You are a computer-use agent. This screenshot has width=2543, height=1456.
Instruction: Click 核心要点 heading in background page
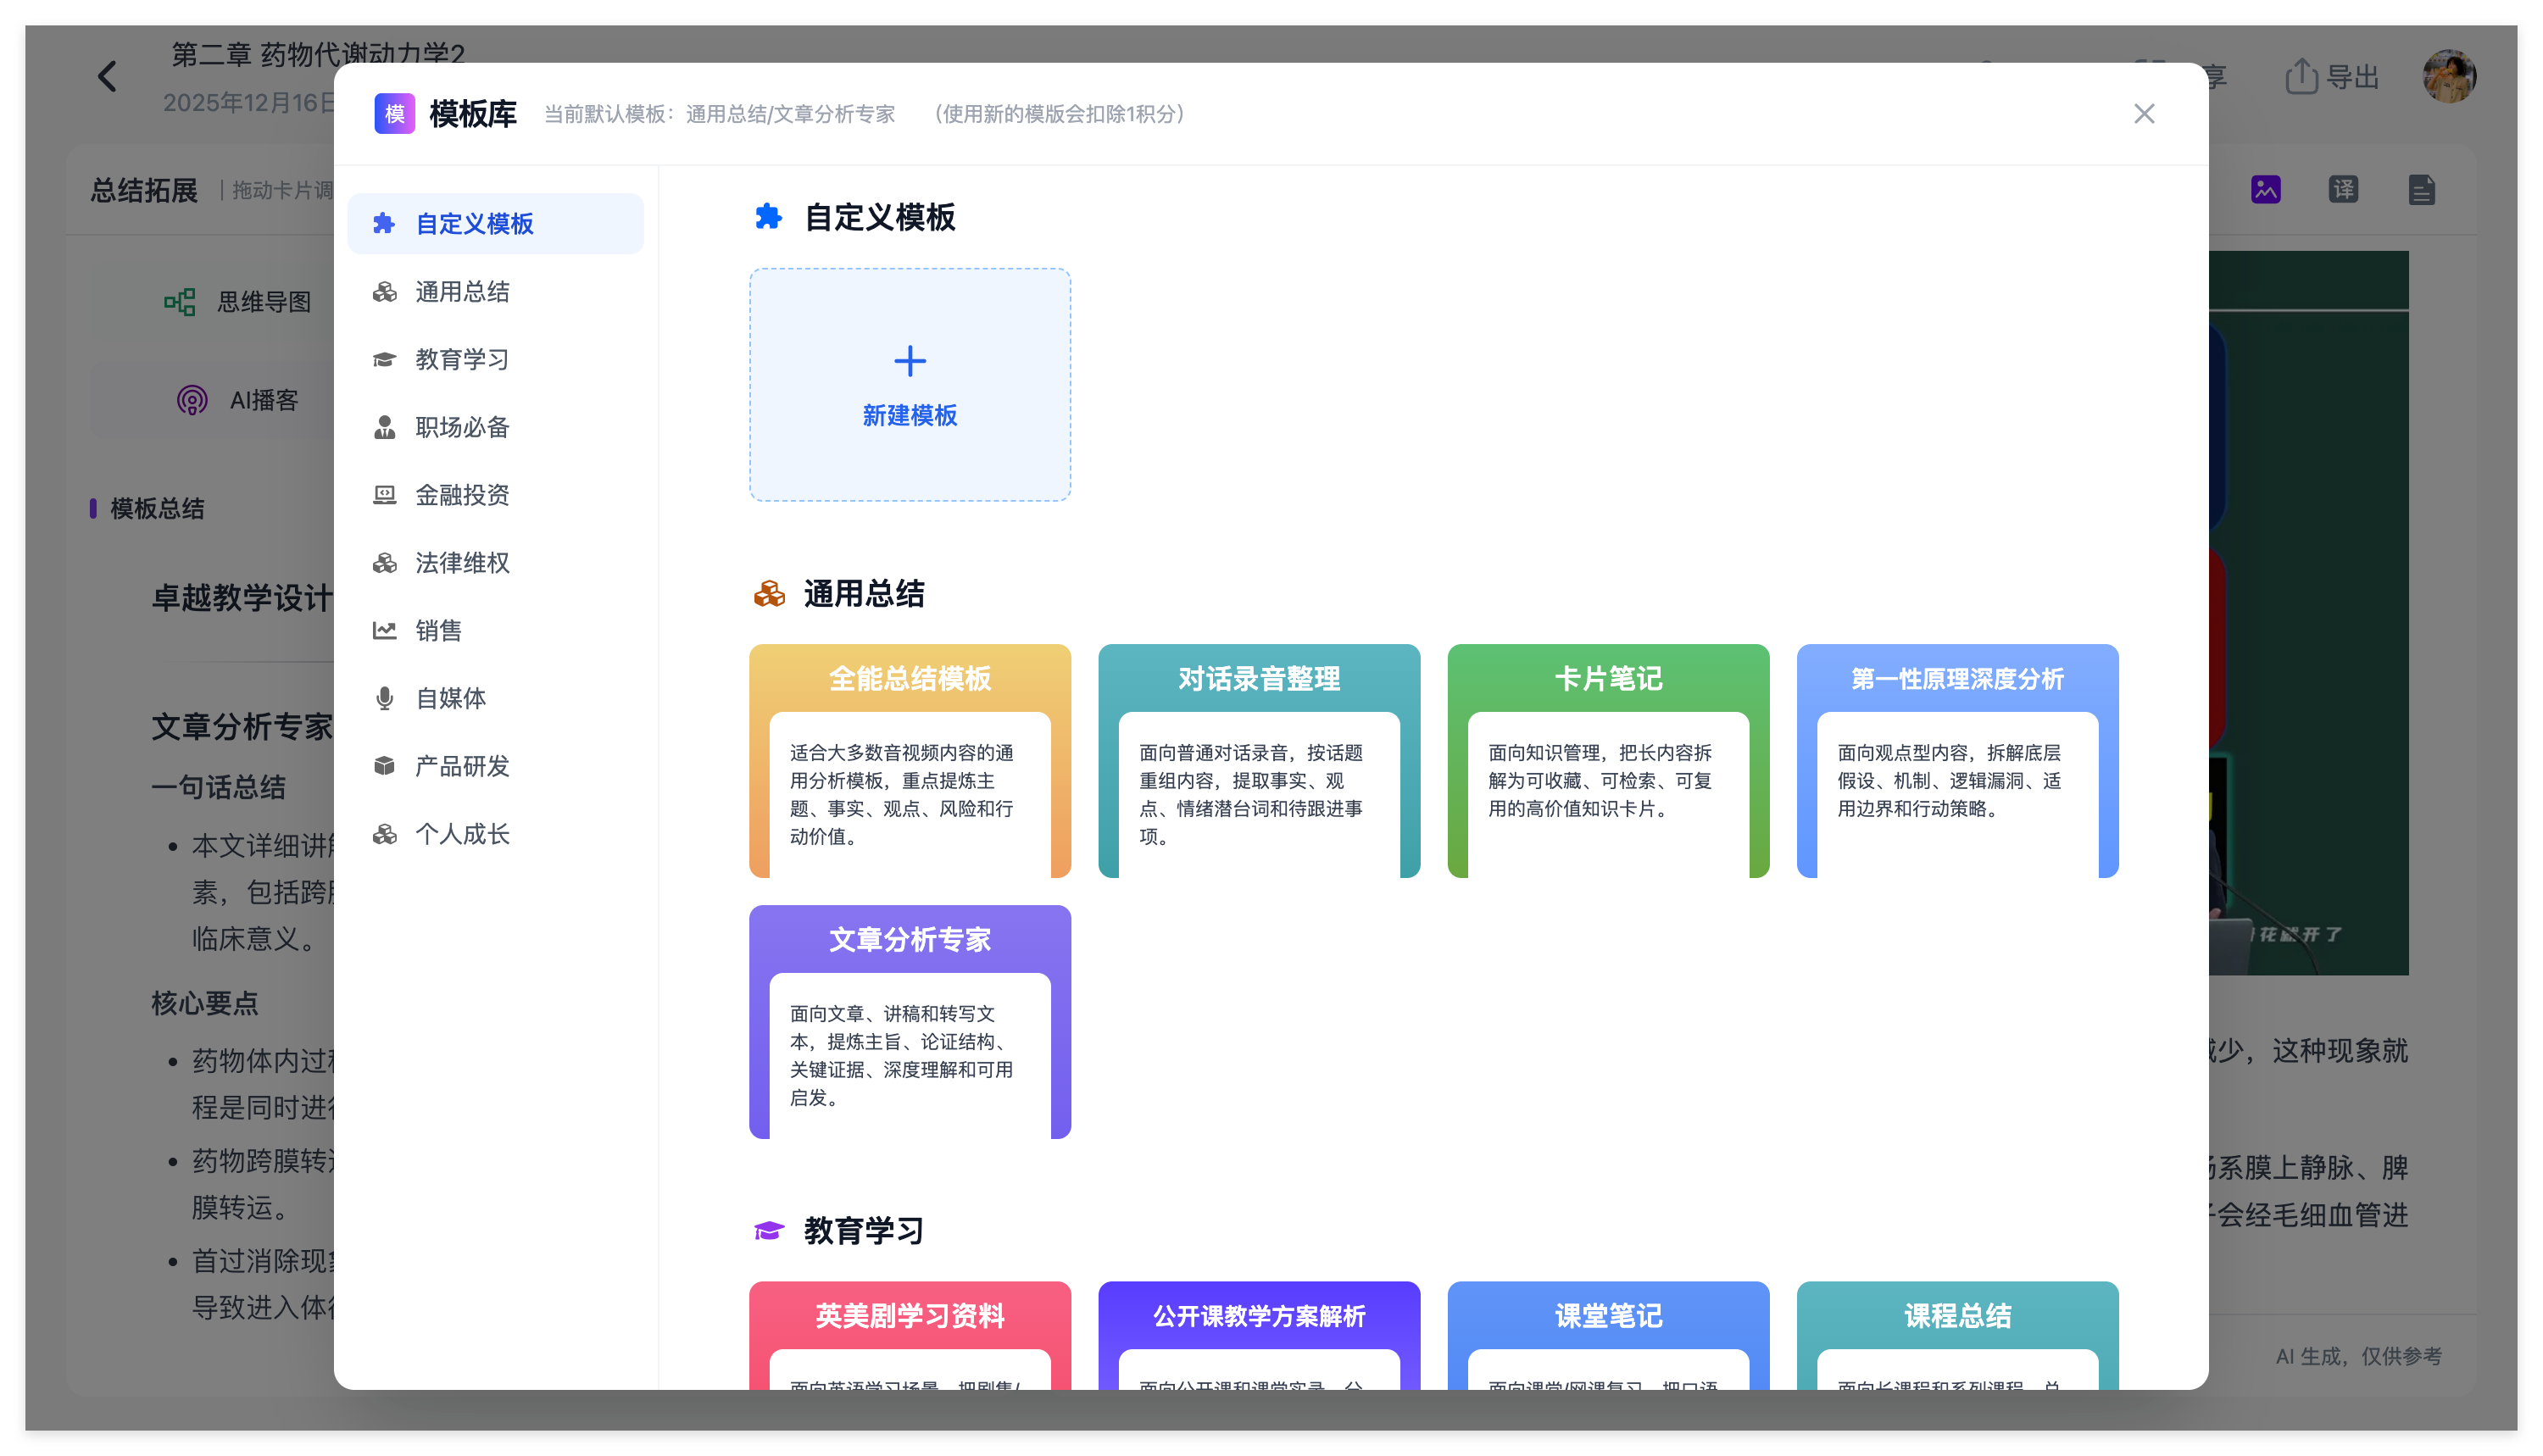[205, 1003]
